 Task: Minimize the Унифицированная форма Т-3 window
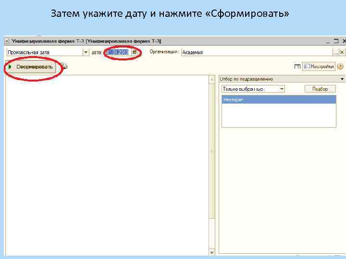click(328, 41)
